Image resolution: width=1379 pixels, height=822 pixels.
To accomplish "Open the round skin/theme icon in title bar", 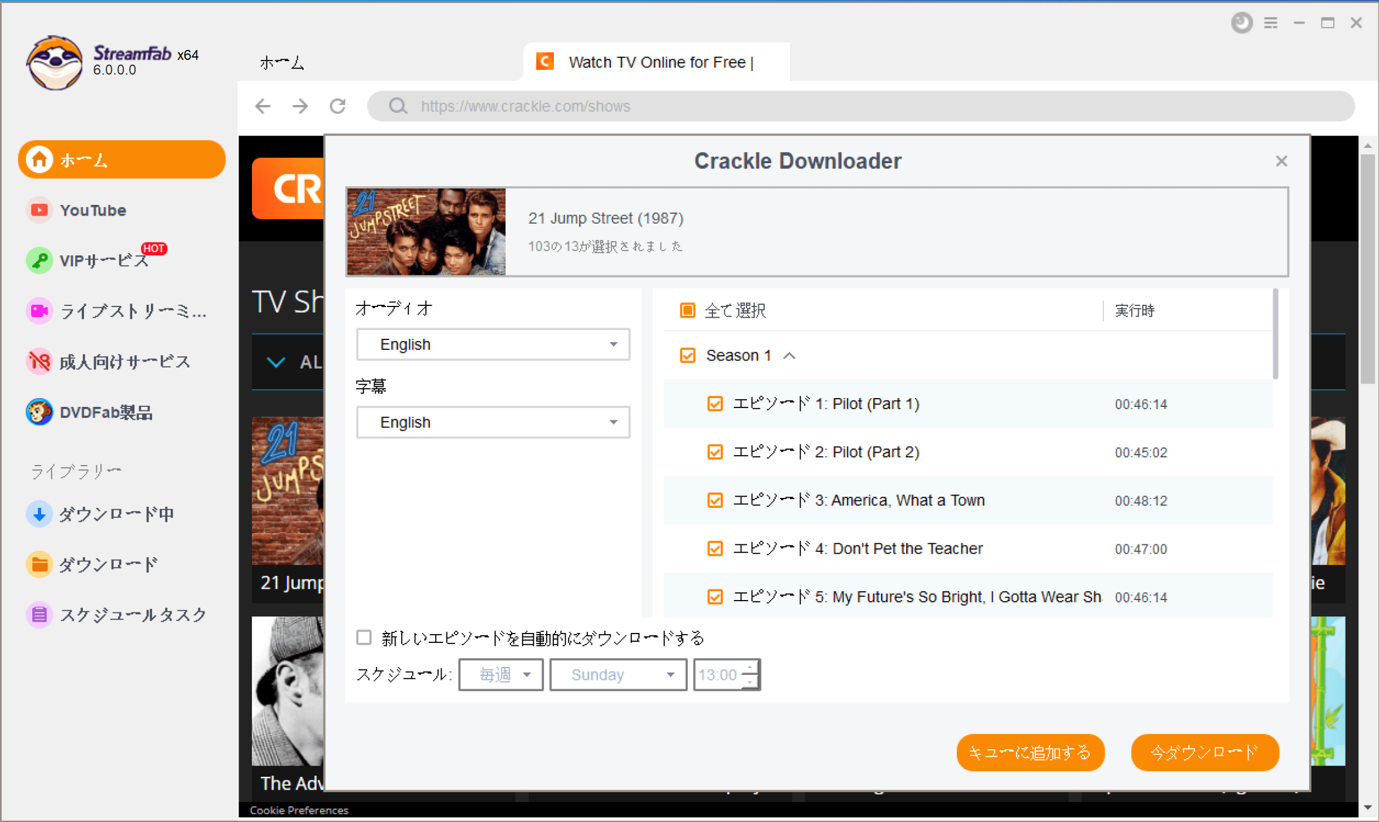I will coord(1242,23).
